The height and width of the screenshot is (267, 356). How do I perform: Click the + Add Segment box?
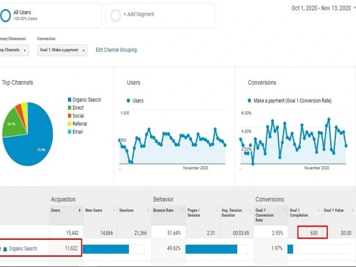tap(160, 15)
